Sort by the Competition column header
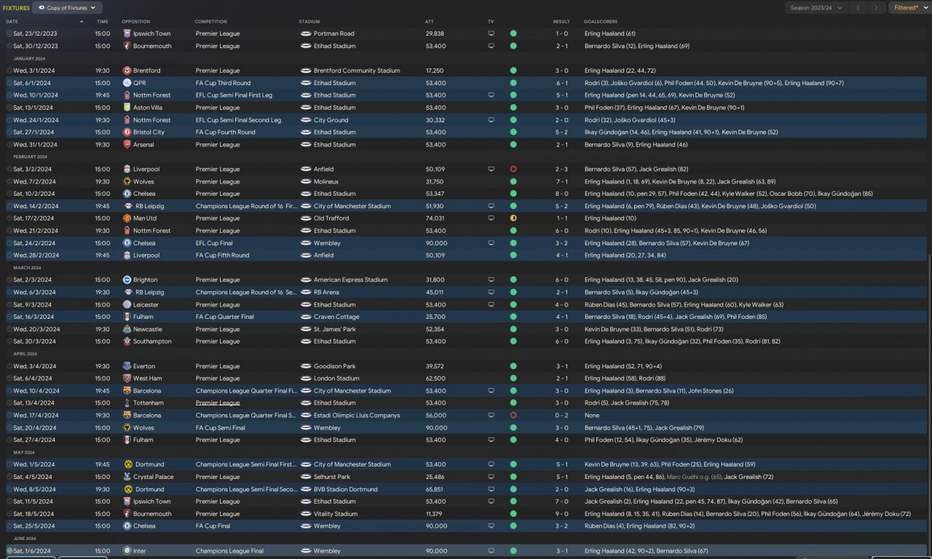This screenshot has height=559, width=932. tap(211, 22)
